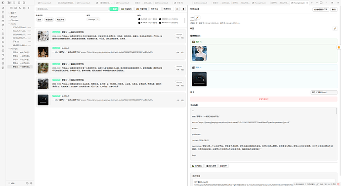The width and height of the screenshot is (341, 186).
Task: Click the 删除 delete button
Action: pos(334,9)
